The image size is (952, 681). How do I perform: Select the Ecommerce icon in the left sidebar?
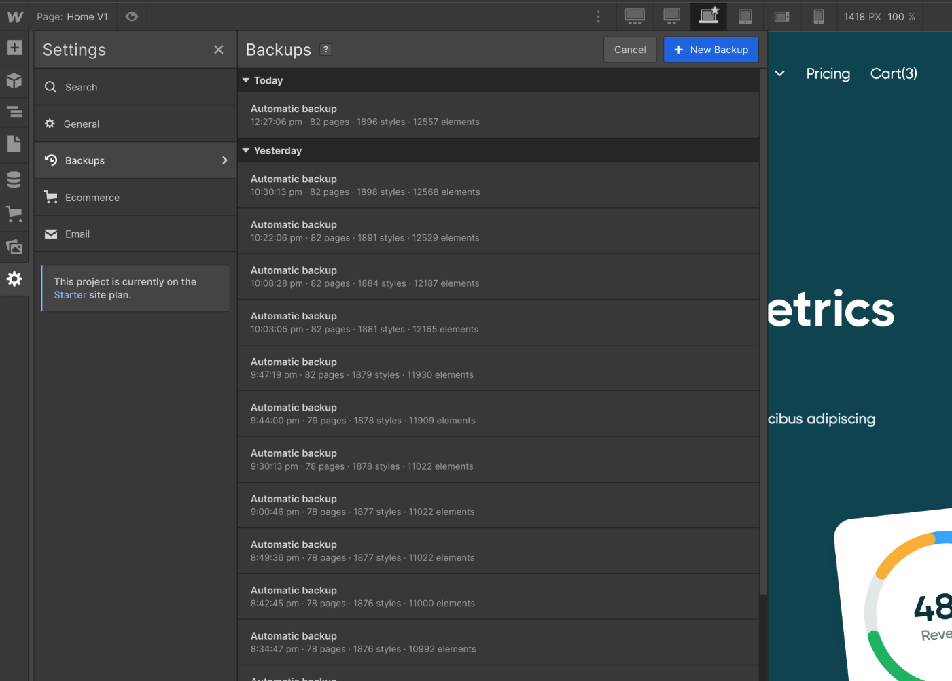point(14,213)
